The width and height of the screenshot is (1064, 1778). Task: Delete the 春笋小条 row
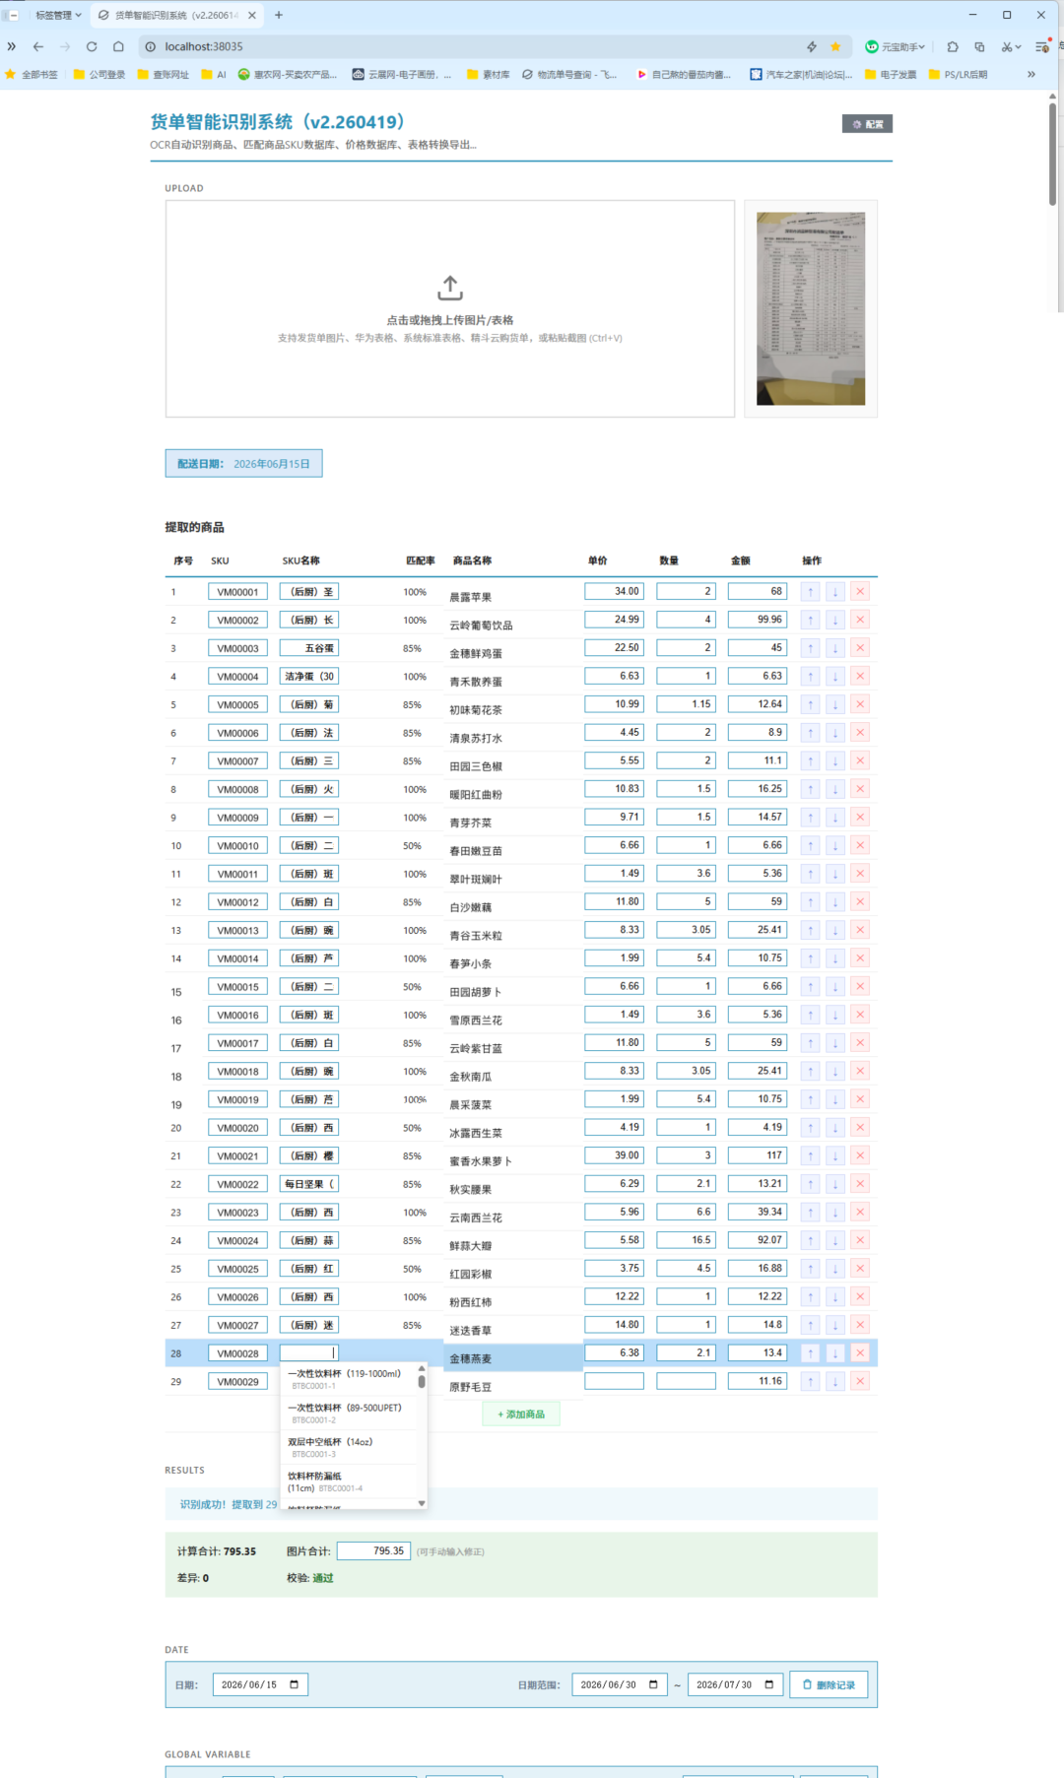[860, 958]
